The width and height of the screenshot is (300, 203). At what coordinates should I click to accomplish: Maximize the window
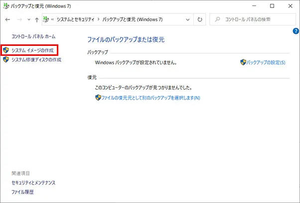coord(272,6)
